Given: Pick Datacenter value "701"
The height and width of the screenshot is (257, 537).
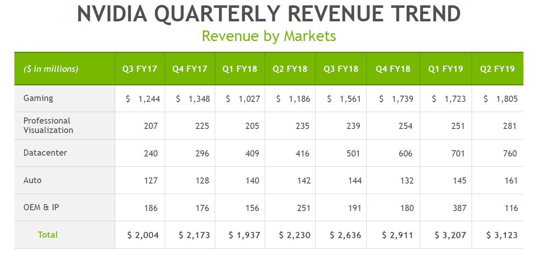Looking at the screenshot, I should pos(458,154).
